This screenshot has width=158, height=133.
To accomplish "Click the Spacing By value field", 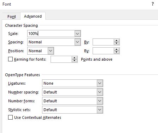I will coord(103,42).
